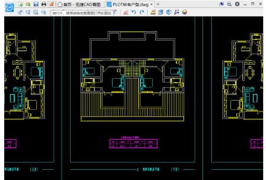This screenshot has width=266, height=180.
Task: Click the 3D cube view icon
Action: 169,12
